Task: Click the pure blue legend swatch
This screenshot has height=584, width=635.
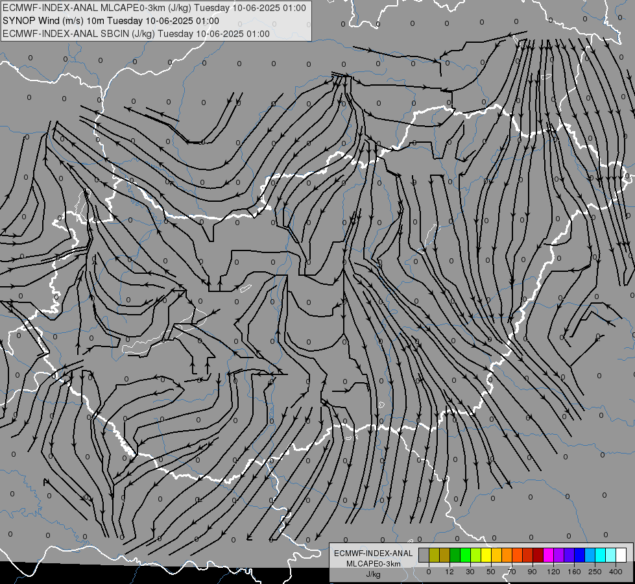Action: pyautogui.click(x=579, y=555)
